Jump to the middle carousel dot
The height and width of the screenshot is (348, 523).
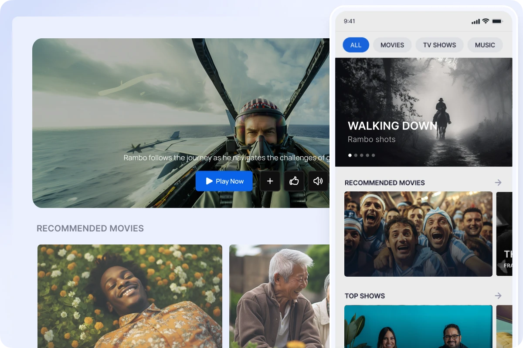362,155
